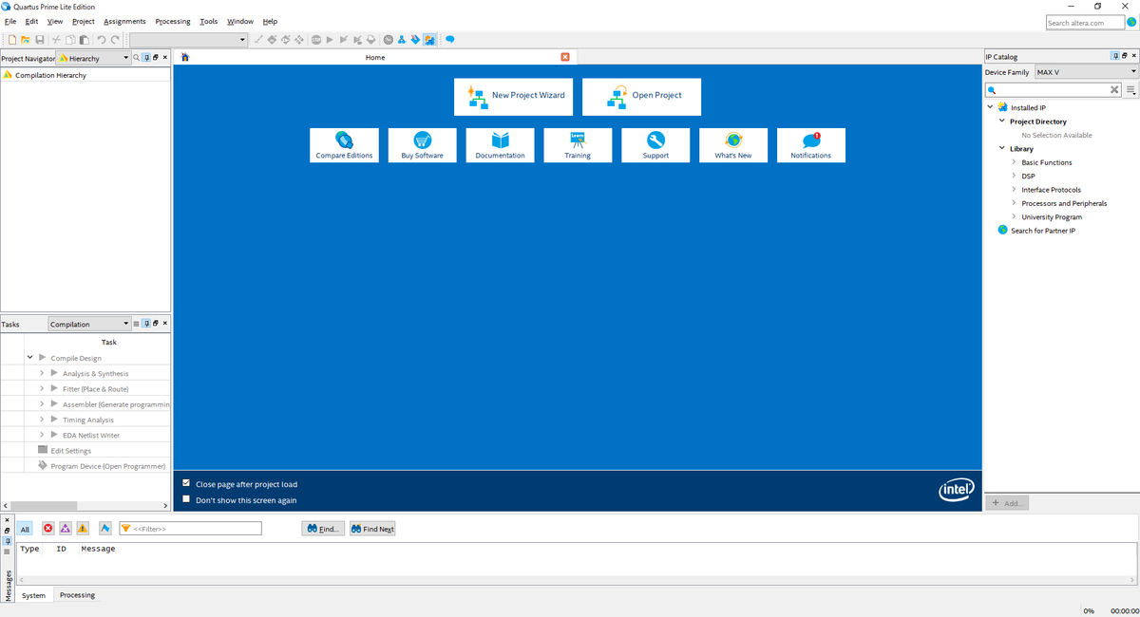Filter messages by the yellow warning icon
This screenshot has height=617, width=1140.
pos(83,528)
